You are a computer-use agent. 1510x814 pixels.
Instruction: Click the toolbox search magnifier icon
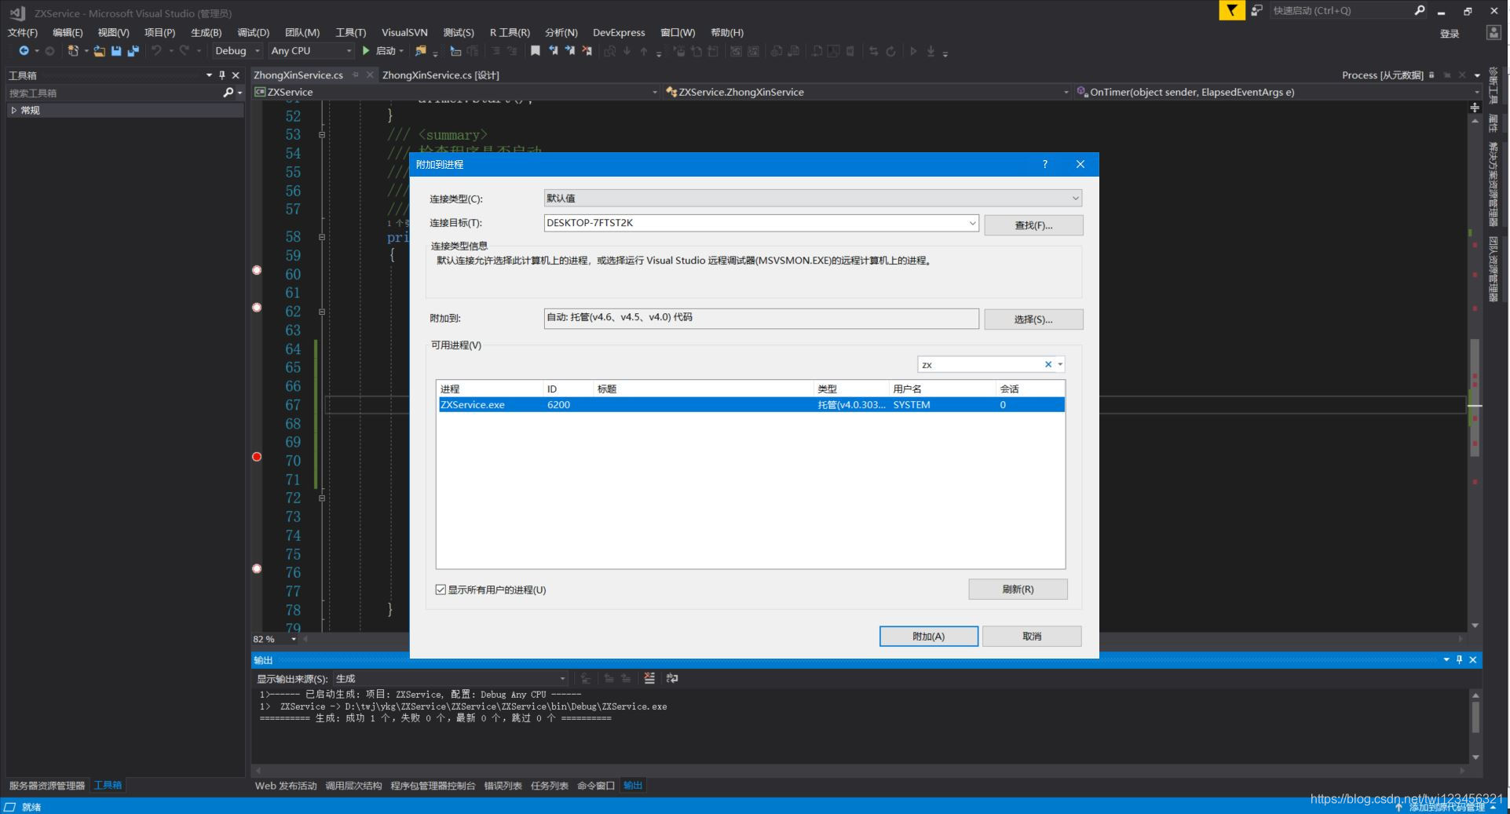point(228,93)
